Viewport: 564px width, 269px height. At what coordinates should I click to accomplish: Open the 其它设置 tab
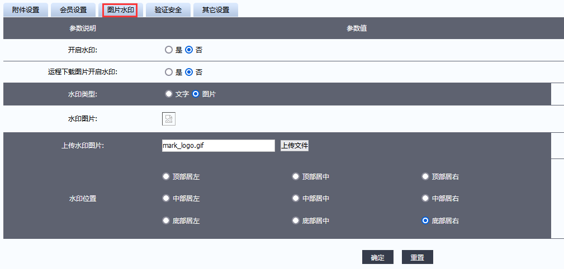pos(216,9)
